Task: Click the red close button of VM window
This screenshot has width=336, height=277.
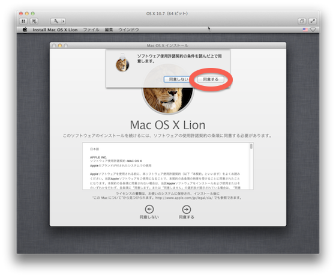Action: click(21, 13)
